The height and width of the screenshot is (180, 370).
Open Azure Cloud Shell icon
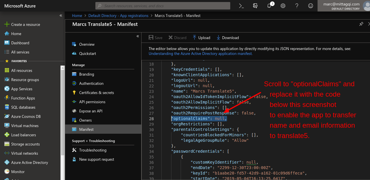pos(241,6)
